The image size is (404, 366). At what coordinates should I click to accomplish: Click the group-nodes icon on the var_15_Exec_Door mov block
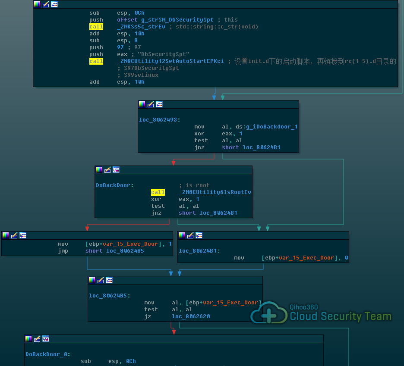[x=22, y=235]
